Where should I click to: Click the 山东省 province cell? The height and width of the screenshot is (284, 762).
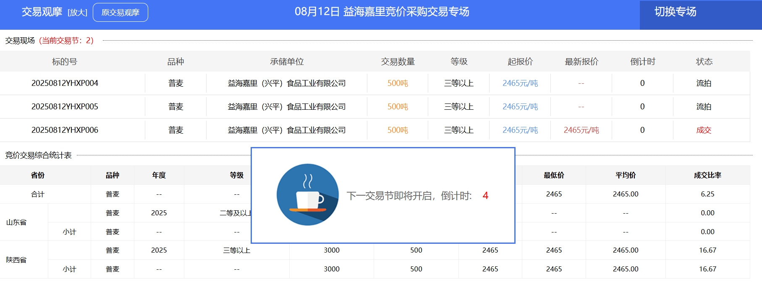pyautogui.click(x=16, y=222)
